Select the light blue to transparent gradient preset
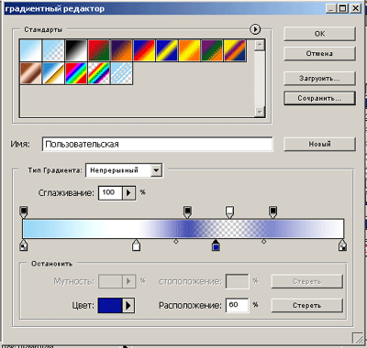 (53, 50)
